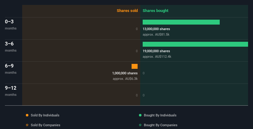Viewport: 253px width, 129px height.
Task: Select the 0–3 months row label
Action: click(11, 25)
